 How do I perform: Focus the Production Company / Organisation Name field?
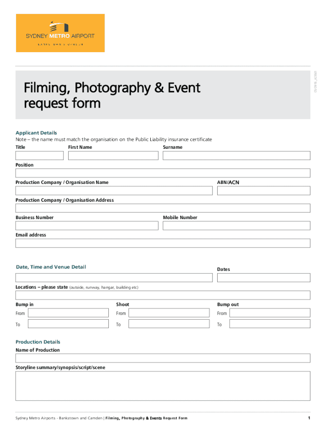[114, 191]
